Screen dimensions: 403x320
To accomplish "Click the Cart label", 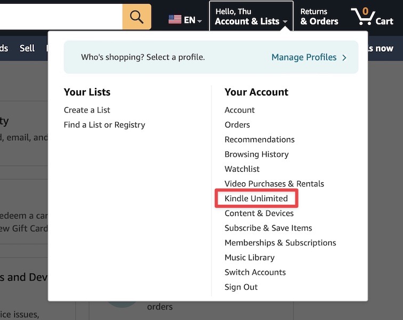I will 384,21.
